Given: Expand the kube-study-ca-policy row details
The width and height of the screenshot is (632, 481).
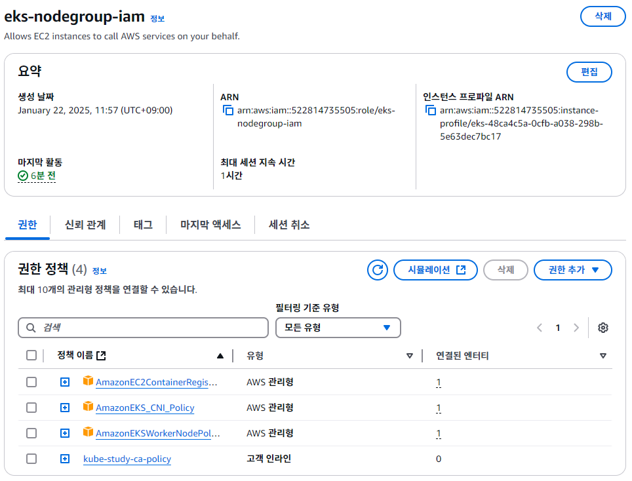Looking at the screenshot, I should point(65,459).
